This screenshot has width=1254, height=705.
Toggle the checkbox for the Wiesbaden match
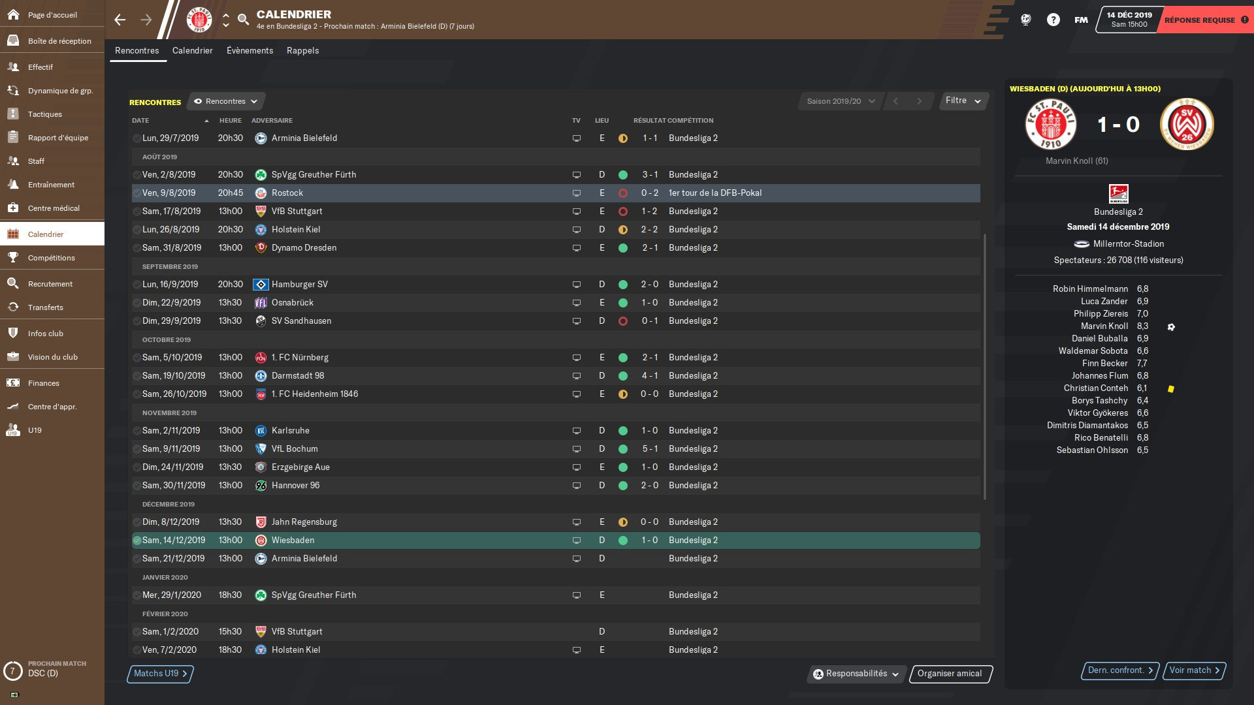coord(137,540)
